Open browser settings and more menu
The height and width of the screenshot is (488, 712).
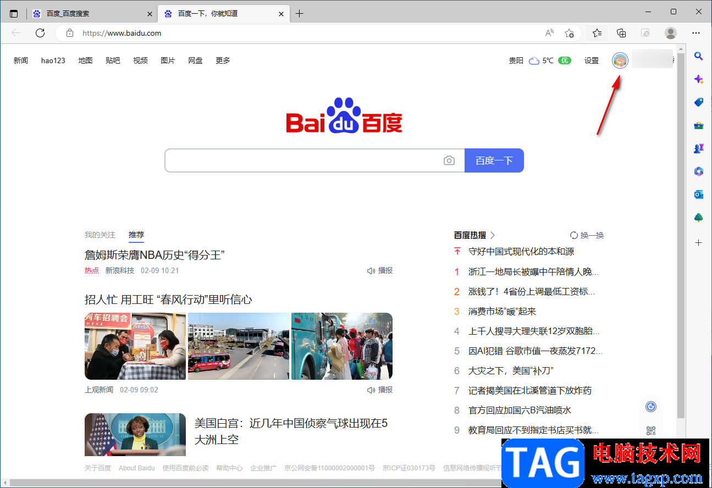pos(696,33)
